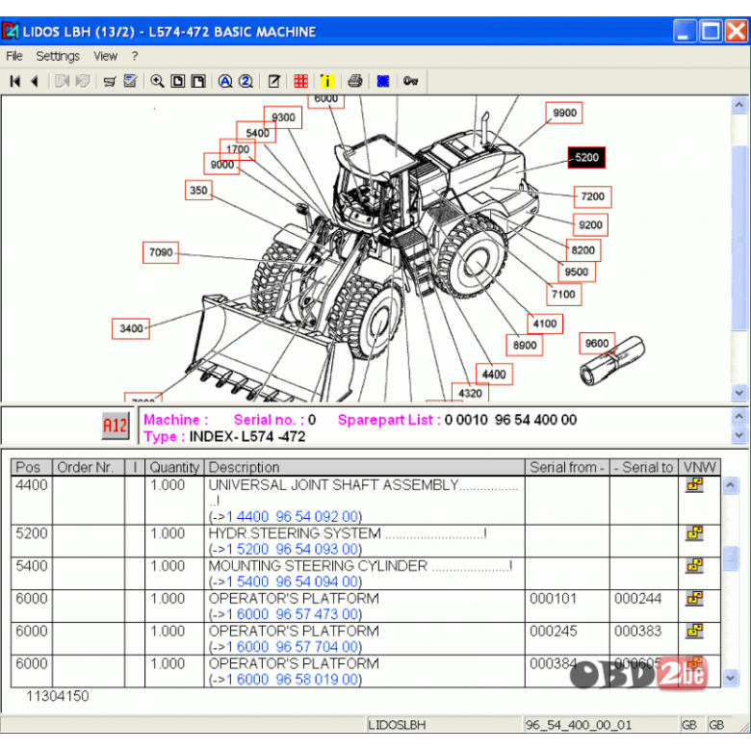Open the View menu
Image resolution: width=751 pixels, height=751 pixels.
click(105, 56)
